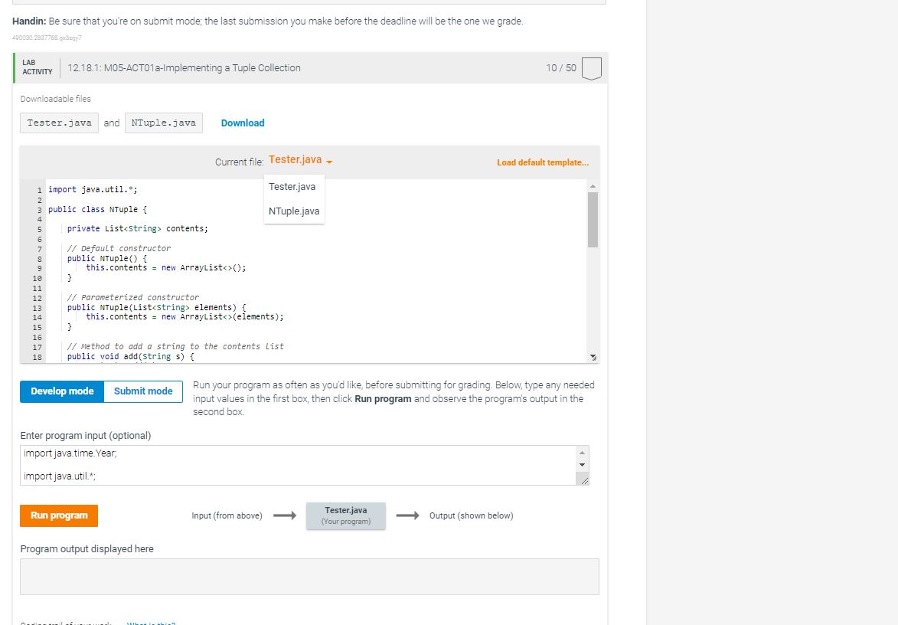Click the arrow pointing to Output shown below
898x625 pixels.
[x=409, y=515]
